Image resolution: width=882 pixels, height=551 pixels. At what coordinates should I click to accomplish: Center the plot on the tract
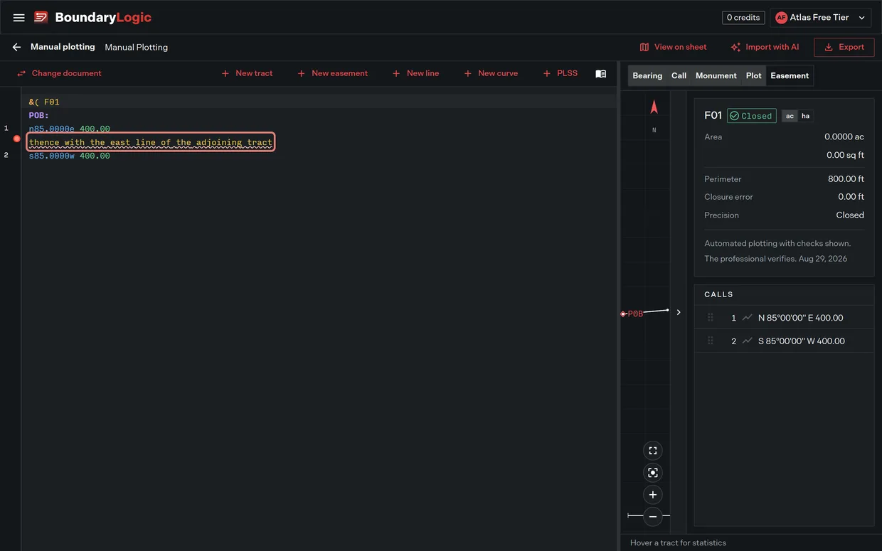pos(653,473)
